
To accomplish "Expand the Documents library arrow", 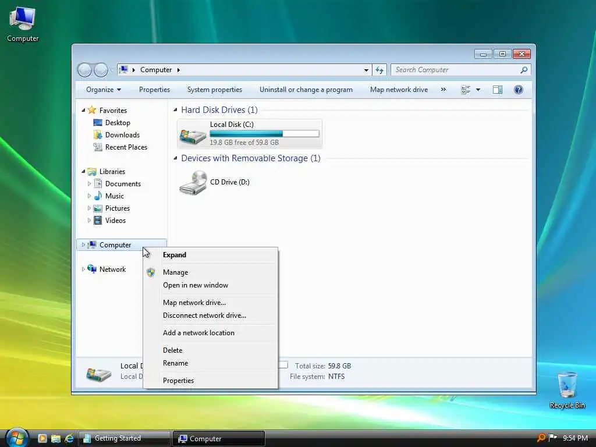I will (x=89, y=183).
